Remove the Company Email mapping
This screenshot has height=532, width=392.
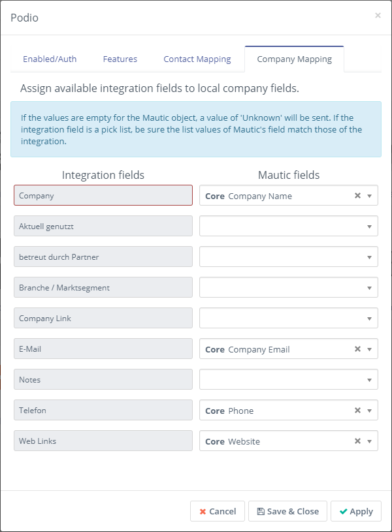357,349
